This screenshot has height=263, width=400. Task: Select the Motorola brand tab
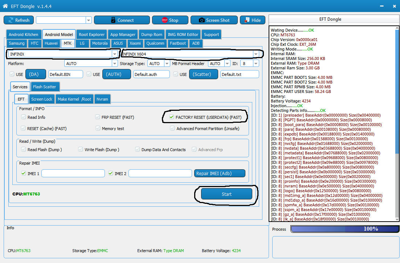tap(100, 43)
